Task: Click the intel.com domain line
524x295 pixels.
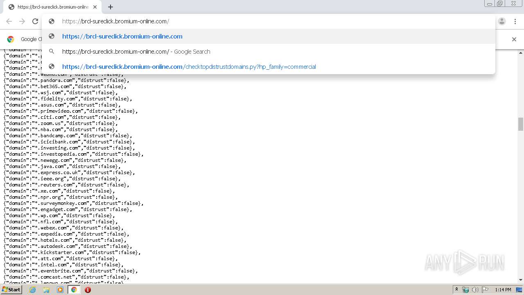Action: pyautogui.click(x=63, y=265)
